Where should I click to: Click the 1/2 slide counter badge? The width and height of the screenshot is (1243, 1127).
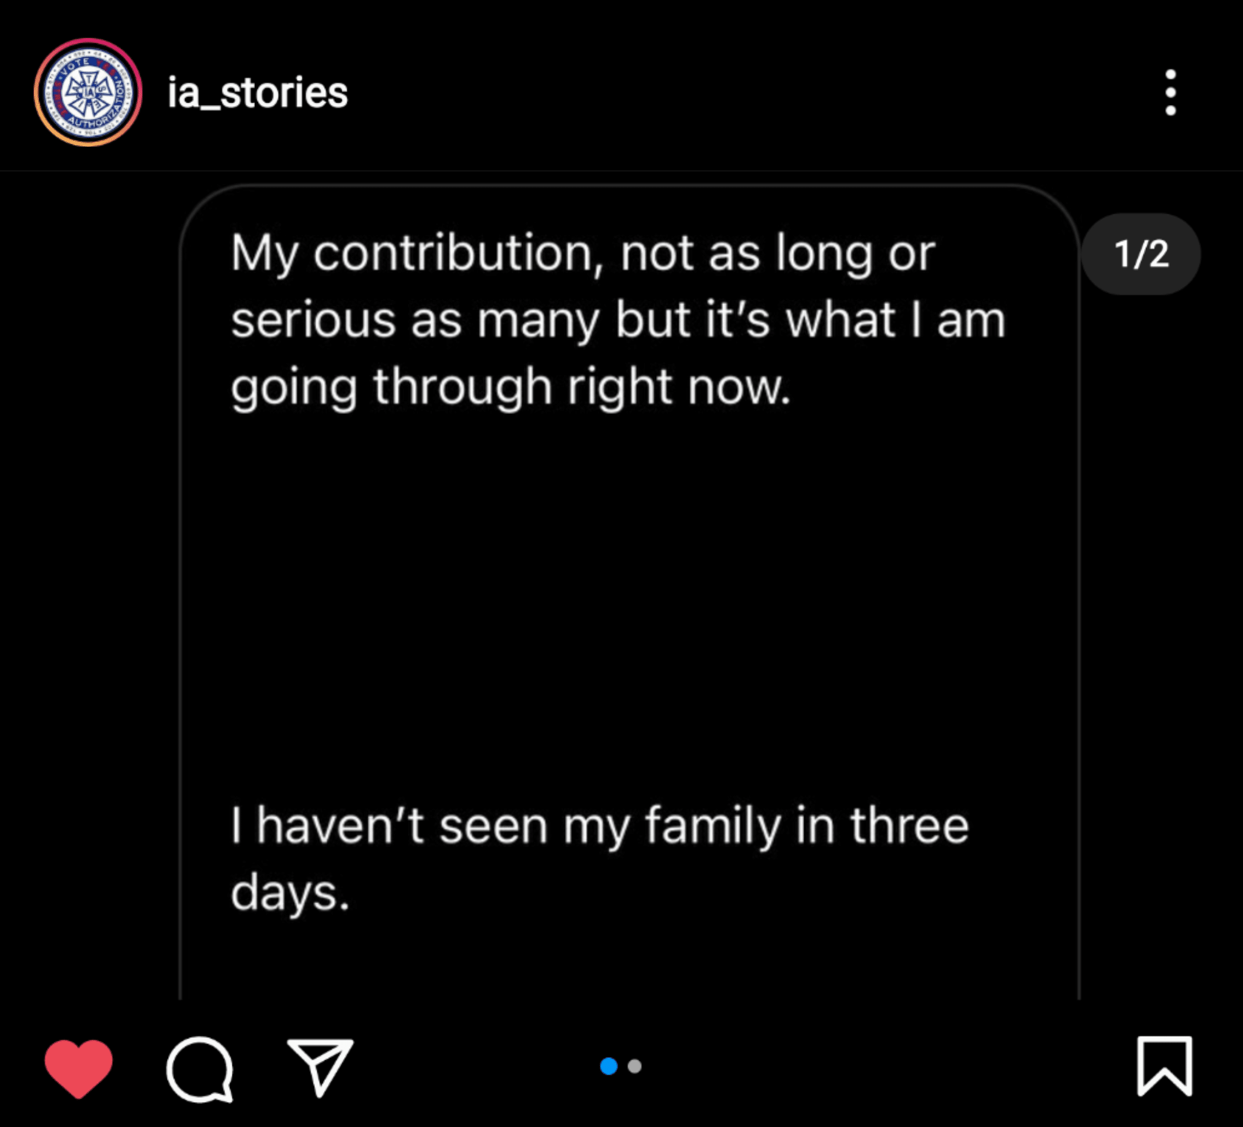1140,254
